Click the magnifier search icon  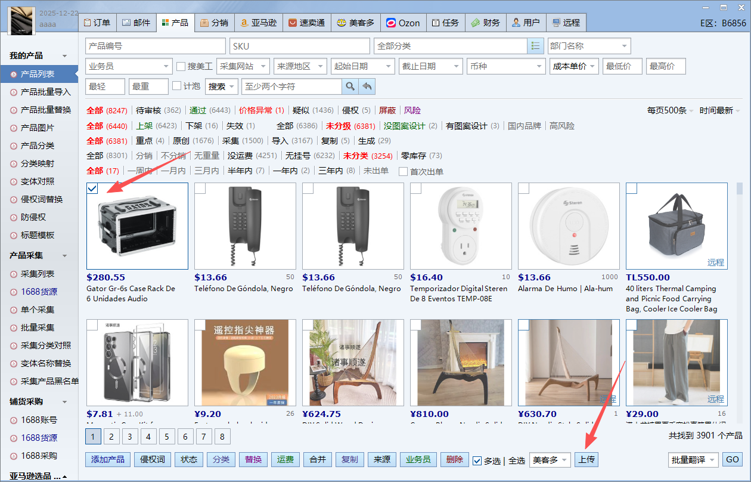point(350,86)
